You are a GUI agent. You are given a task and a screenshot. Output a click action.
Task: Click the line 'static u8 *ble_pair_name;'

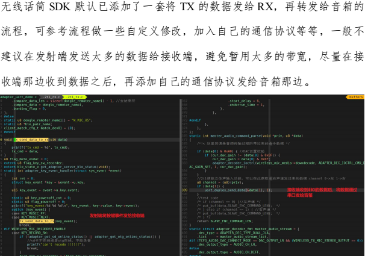tap(28, 124)
